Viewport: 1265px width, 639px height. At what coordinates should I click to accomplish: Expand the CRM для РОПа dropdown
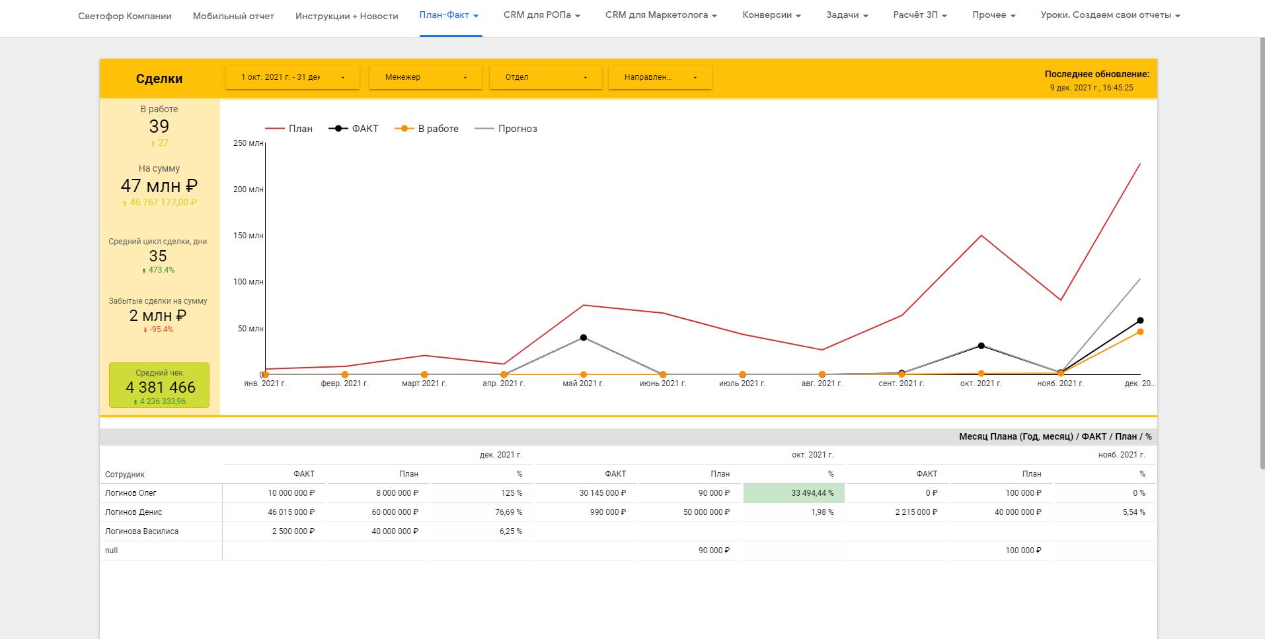pos(541,15)
